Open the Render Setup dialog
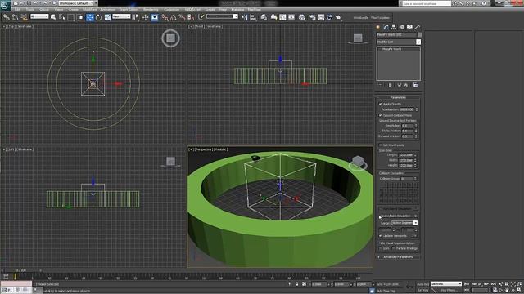Screen dimensions: 524x294 [312, 17]
